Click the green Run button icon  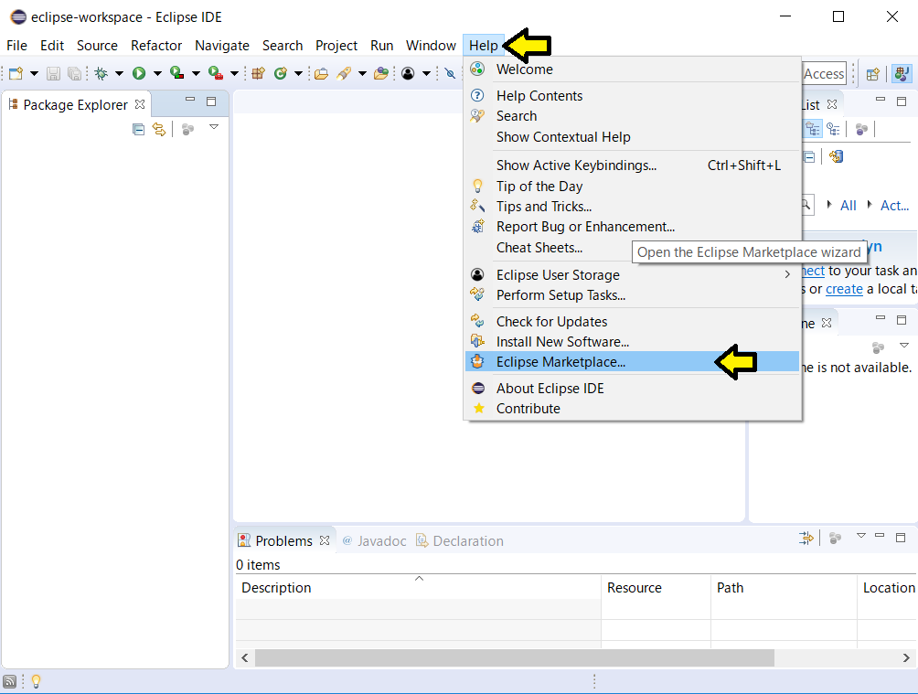click(x=139, y=73)
